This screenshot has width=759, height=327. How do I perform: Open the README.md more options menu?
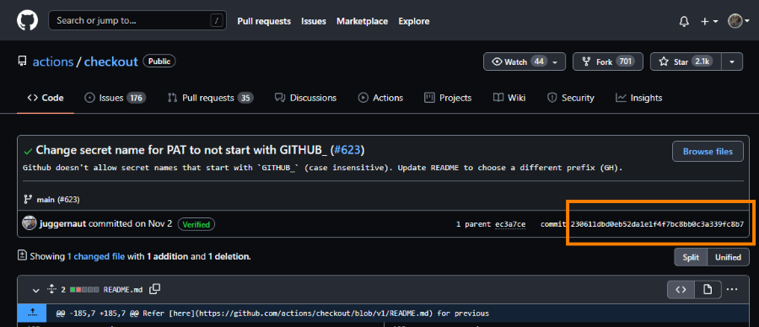click(x=732, y=289)
